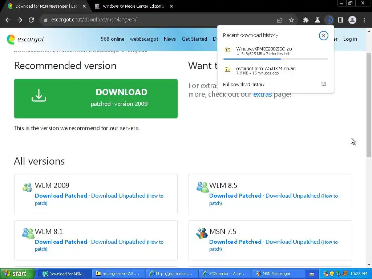Switch to E2Guardian taskbar window
This screenshot has width=372, height=279.
pyautogui.click(x=225, y=274)
